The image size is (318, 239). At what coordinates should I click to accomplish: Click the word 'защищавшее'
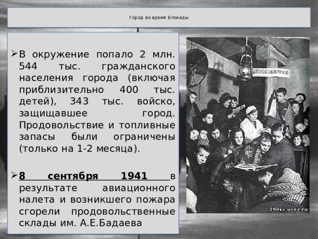[53, 114]
